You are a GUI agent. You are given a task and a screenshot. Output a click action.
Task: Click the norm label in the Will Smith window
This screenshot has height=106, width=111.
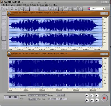[x=105, y=58]
